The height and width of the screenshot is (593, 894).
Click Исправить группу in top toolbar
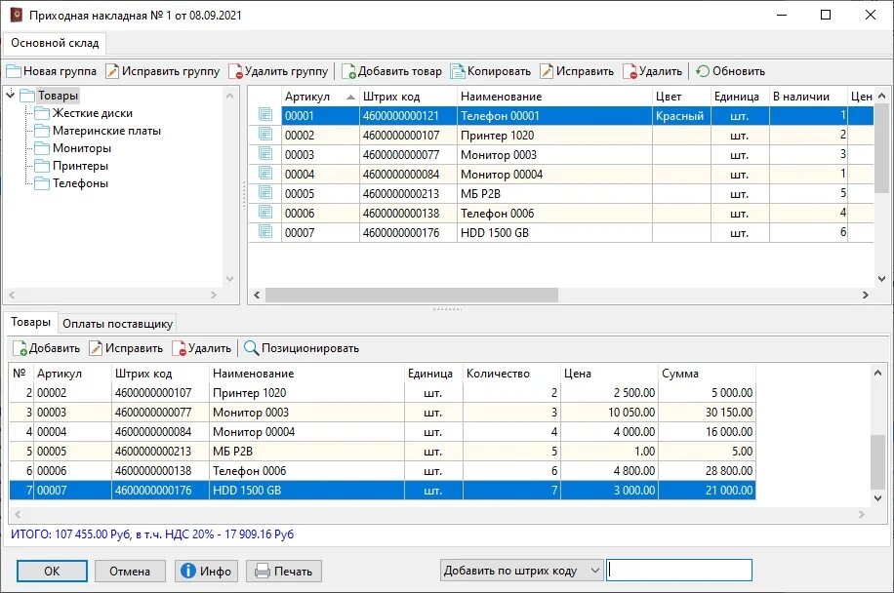pos(162,71)
